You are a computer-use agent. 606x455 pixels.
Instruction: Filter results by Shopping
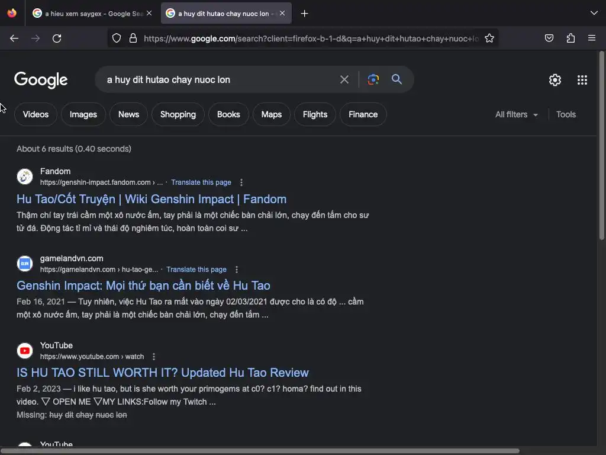pos(178,114)
